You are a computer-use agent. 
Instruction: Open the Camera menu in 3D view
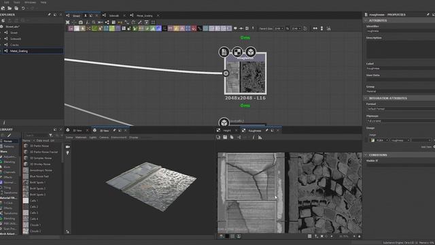pos(104,137)
